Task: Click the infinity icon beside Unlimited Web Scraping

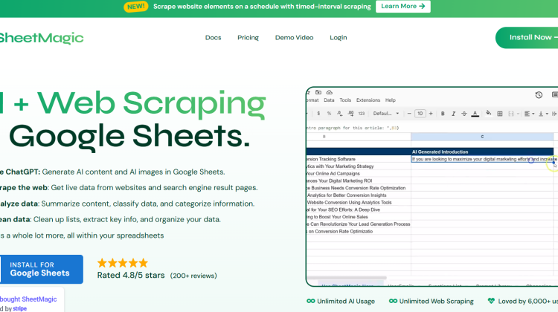Action: click(x=393, y=301)
